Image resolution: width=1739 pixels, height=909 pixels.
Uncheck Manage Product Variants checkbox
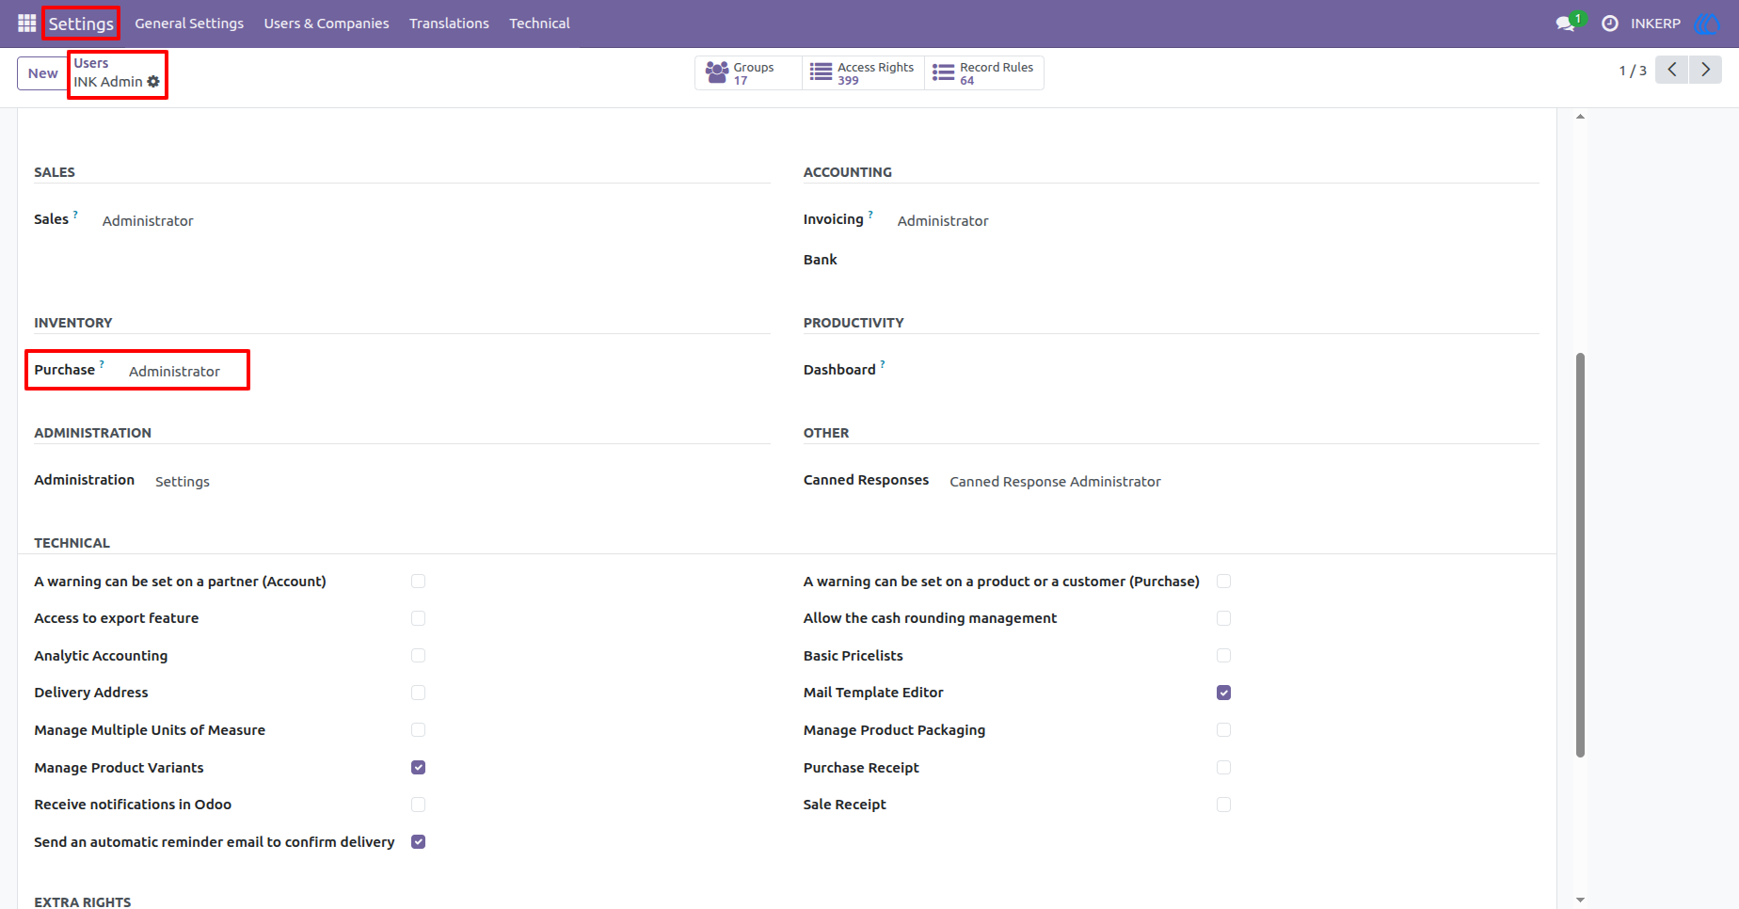point(419,767)
